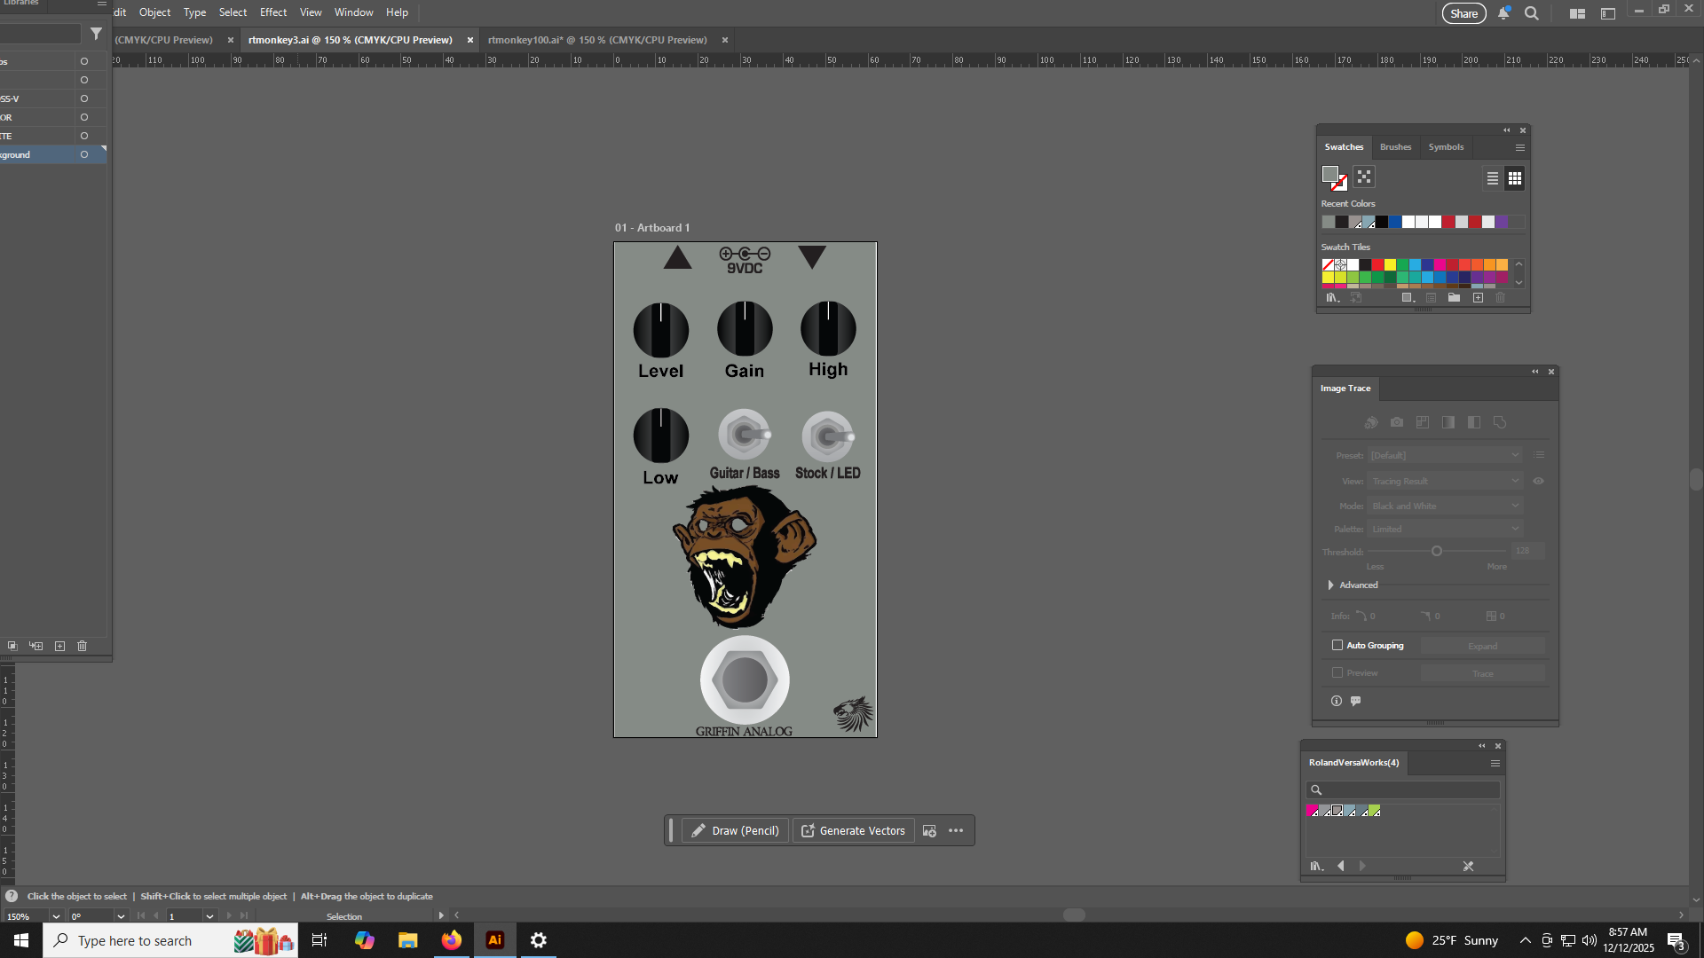
Task: Open Adobe Illustrator from the taskbar
Action: (495, 940)
